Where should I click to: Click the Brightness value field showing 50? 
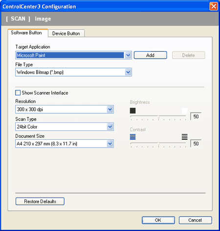pyautogui.click(x=196, y=116)
